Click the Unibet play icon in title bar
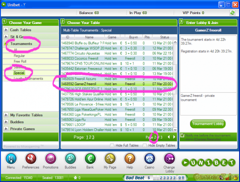240x182 pixels. pyautogui.click(x=4, y=5)
